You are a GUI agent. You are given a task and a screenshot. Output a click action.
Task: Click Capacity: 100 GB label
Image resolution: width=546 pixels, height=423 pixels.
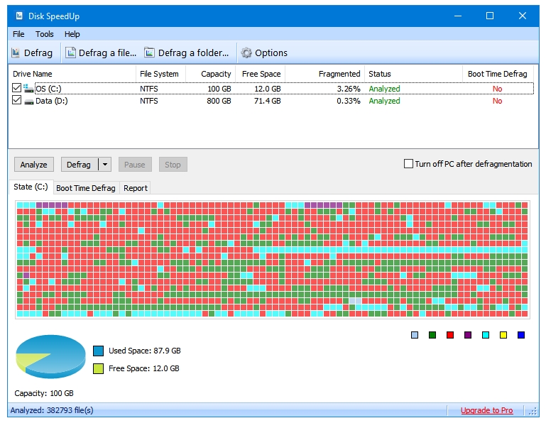[44, 393]
